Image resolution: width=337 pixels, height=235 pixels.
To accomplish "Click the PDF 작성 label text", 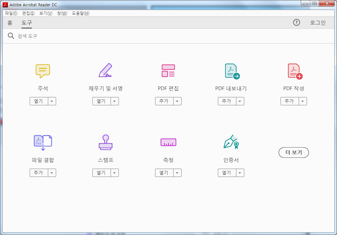I will (294, 88).
